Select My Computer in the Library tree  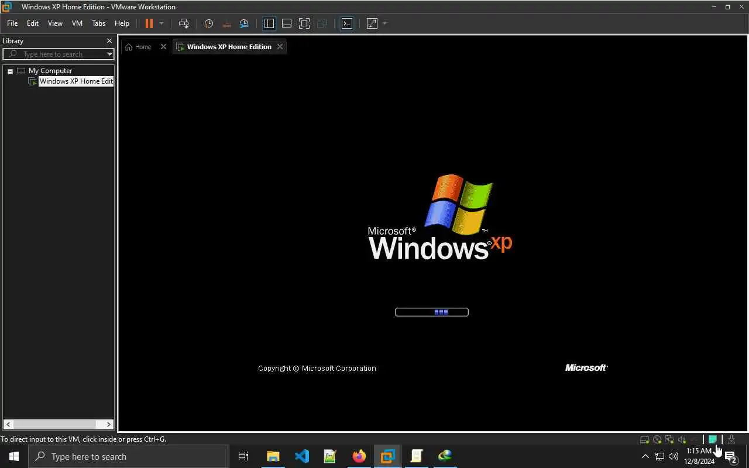click(x=50, y=71)
